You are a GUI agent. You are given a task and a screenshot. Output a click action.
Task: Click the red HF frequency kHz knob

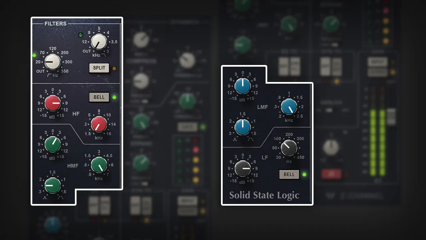99,124
